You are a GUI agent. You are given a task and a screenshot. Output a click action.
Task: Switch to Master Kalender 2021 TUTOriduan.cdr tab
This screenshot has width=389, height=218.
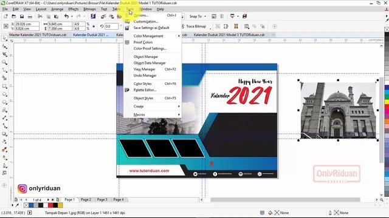click(38, 35)
